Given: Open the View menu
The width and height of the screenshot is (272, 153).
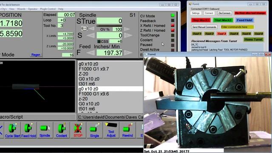Looking at the screenshot, I should tap(12, 9).
